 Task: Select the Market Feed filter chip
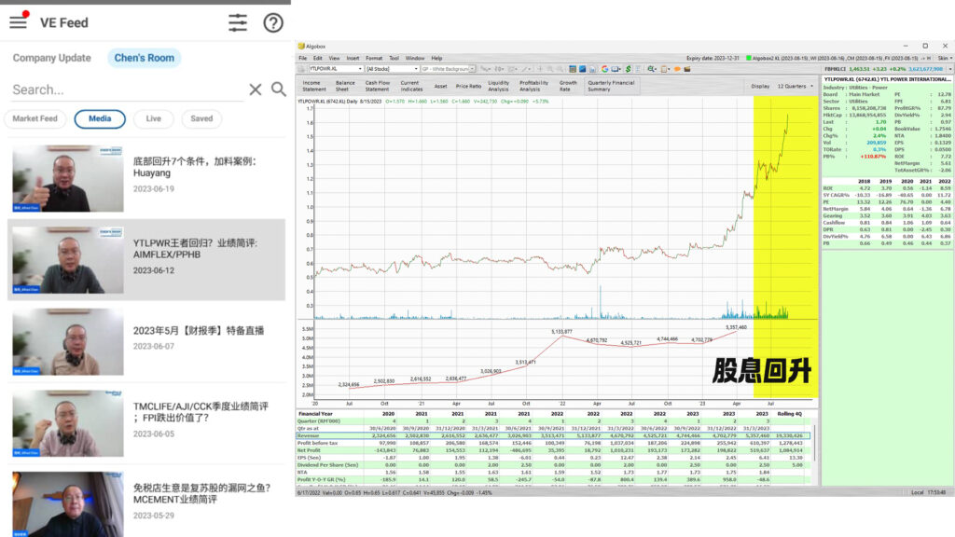pos(35,118)
